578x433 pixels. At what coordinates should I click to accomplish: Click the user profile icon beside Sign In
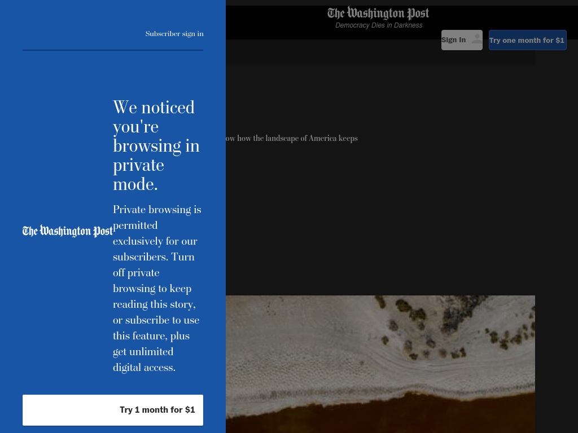[x=476, y=39]
